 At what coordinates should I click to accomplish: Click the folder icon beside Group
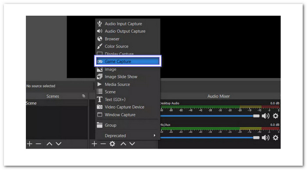pos(100,125)
